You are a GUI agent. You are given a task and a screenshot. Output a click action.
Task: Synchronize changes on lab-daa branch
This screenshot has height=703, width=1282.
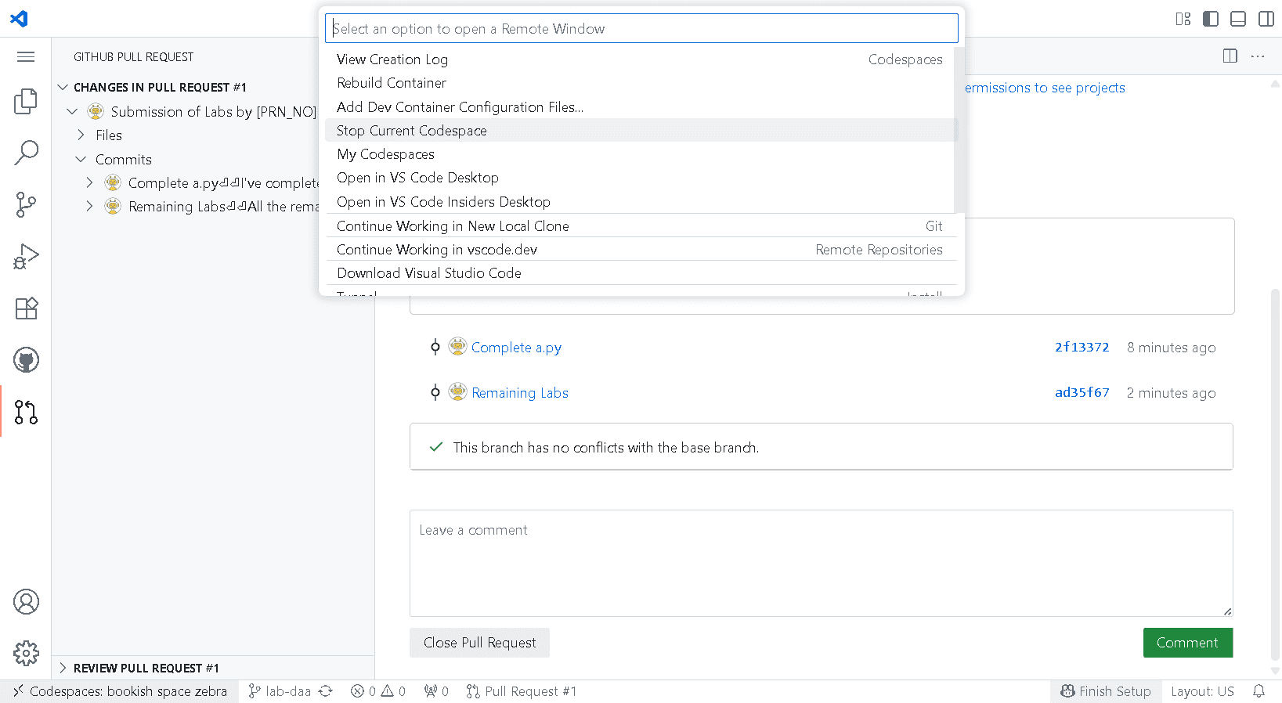(x=326, y=691)
